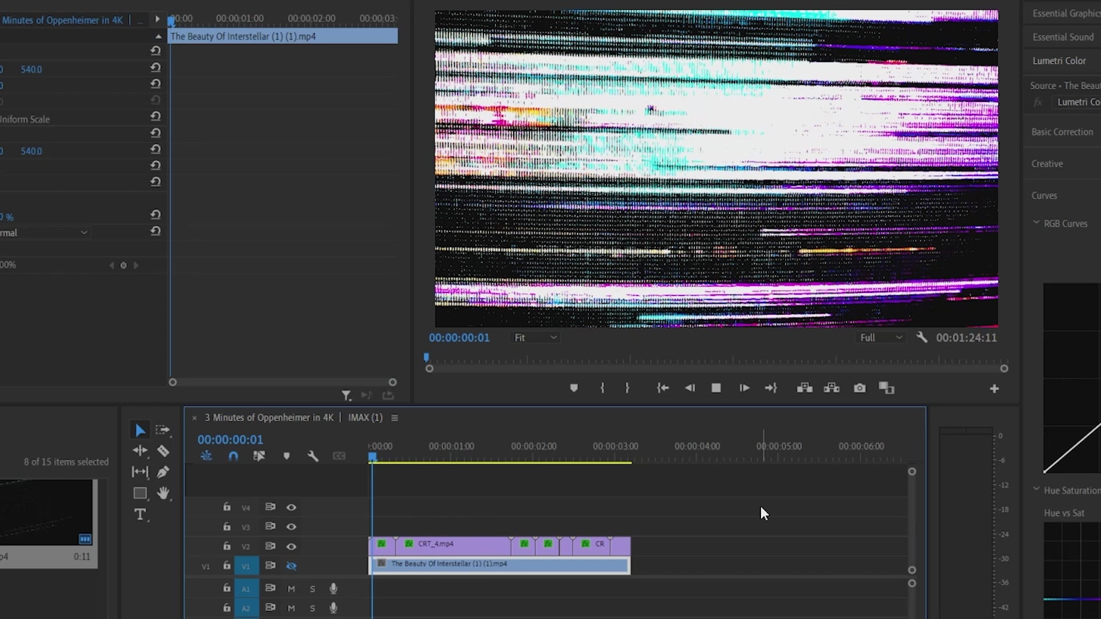The image size is (1101, 619).
Task: Add keyframe diamond in Effect Controls
Action: [x=123, y=265]
